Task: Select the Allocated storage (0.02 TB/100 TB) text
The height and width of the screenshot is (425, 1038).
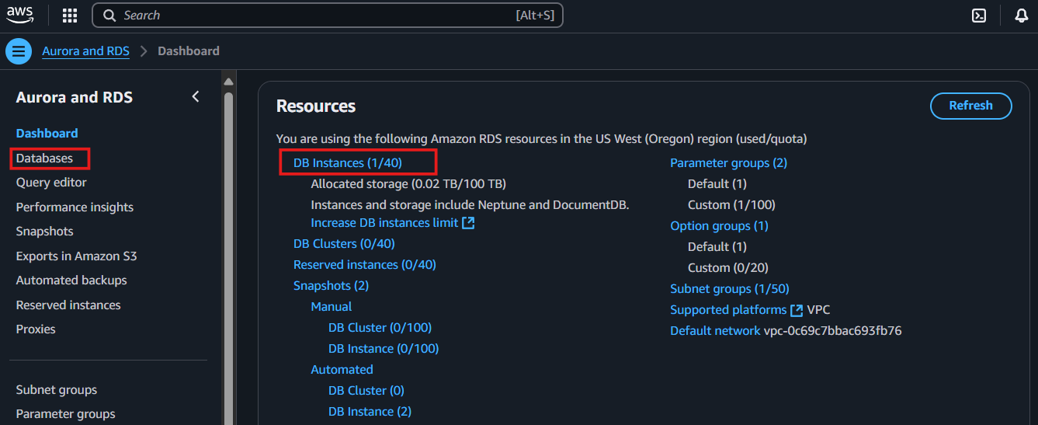Action: tap(408, 184)
